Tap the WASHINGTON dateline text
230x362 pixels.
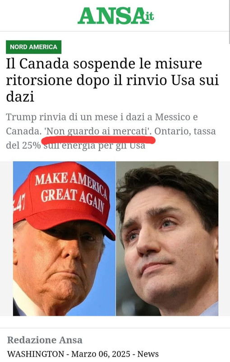coord(36,354)
